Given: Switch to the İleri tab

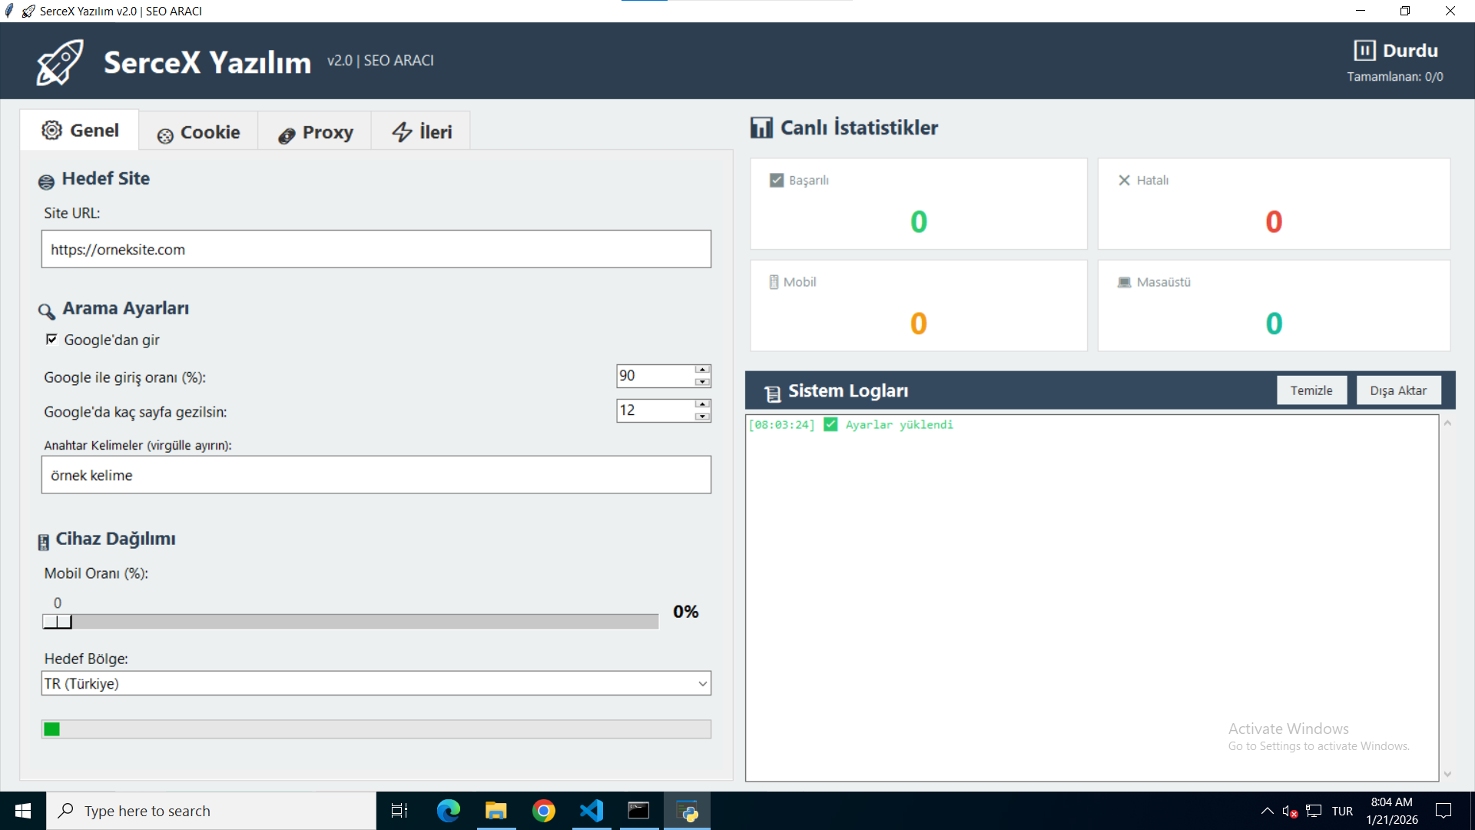Looking at the screenshot, I should point(421,132).
